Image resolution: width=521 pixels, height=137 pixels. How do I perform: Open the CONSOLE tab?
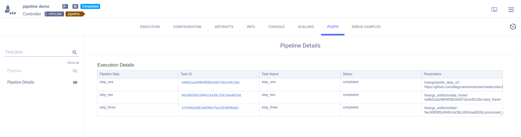click(276, 27)
